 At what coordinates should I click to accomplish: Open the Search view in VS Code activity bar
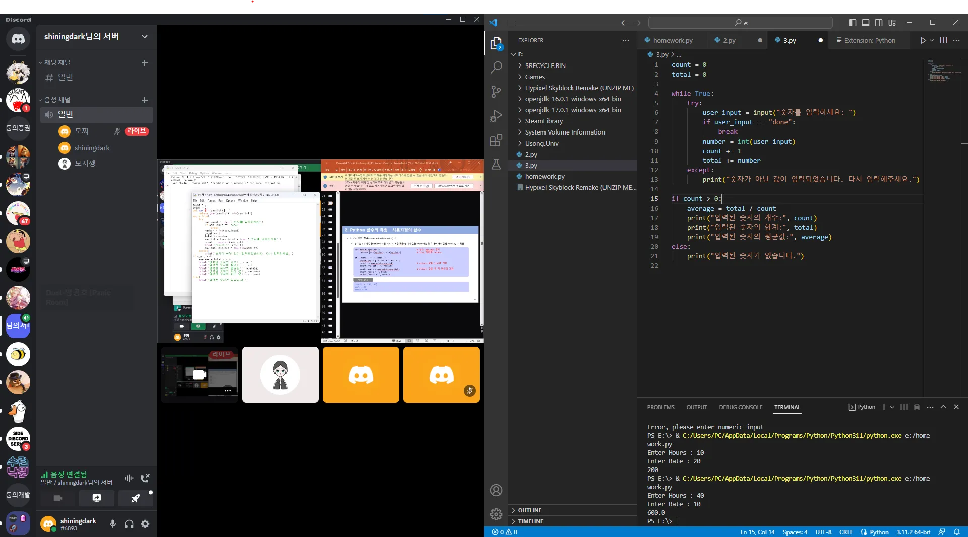coord(496,68)
